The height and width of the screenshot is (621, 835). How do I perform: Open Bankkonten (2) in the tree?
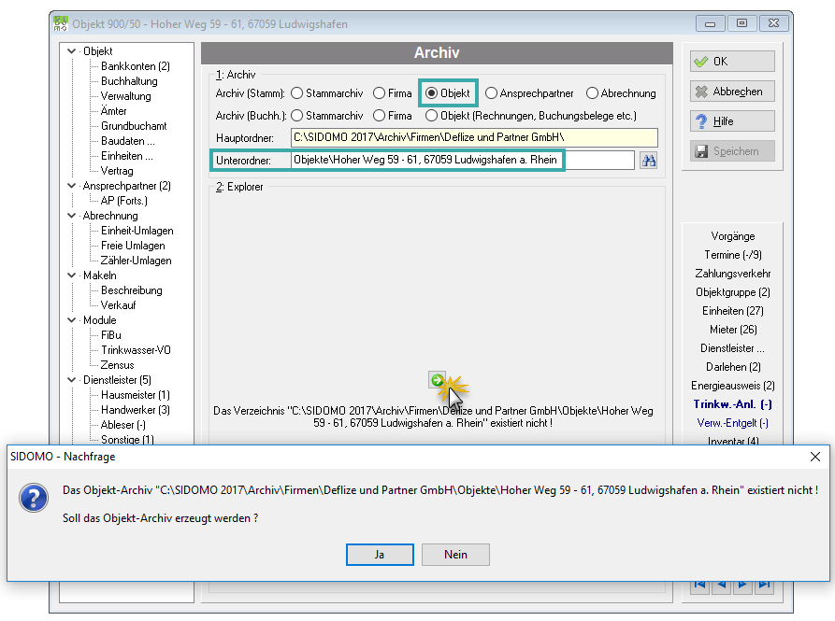coord(136,66)
